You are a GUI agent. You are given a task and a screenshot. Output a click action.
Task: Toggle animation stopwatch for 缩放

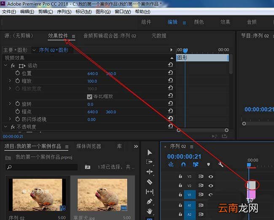point(17,81)
